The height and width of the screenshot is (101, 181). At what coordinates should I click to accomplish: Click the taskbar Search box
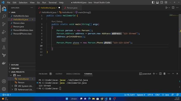74,99
